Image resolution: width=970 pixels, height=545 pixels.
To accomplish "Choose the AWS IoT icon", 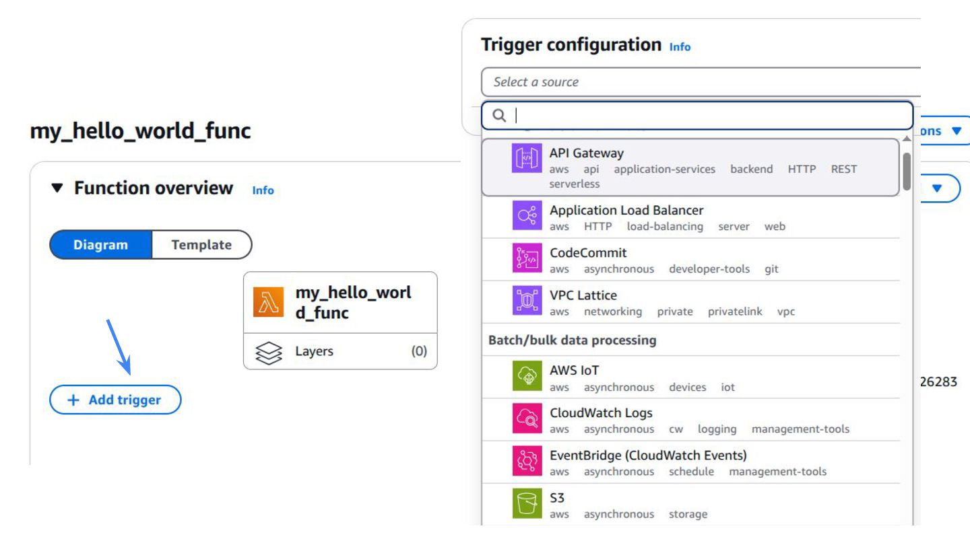I will pyautogui.click(x=527, y=376).
